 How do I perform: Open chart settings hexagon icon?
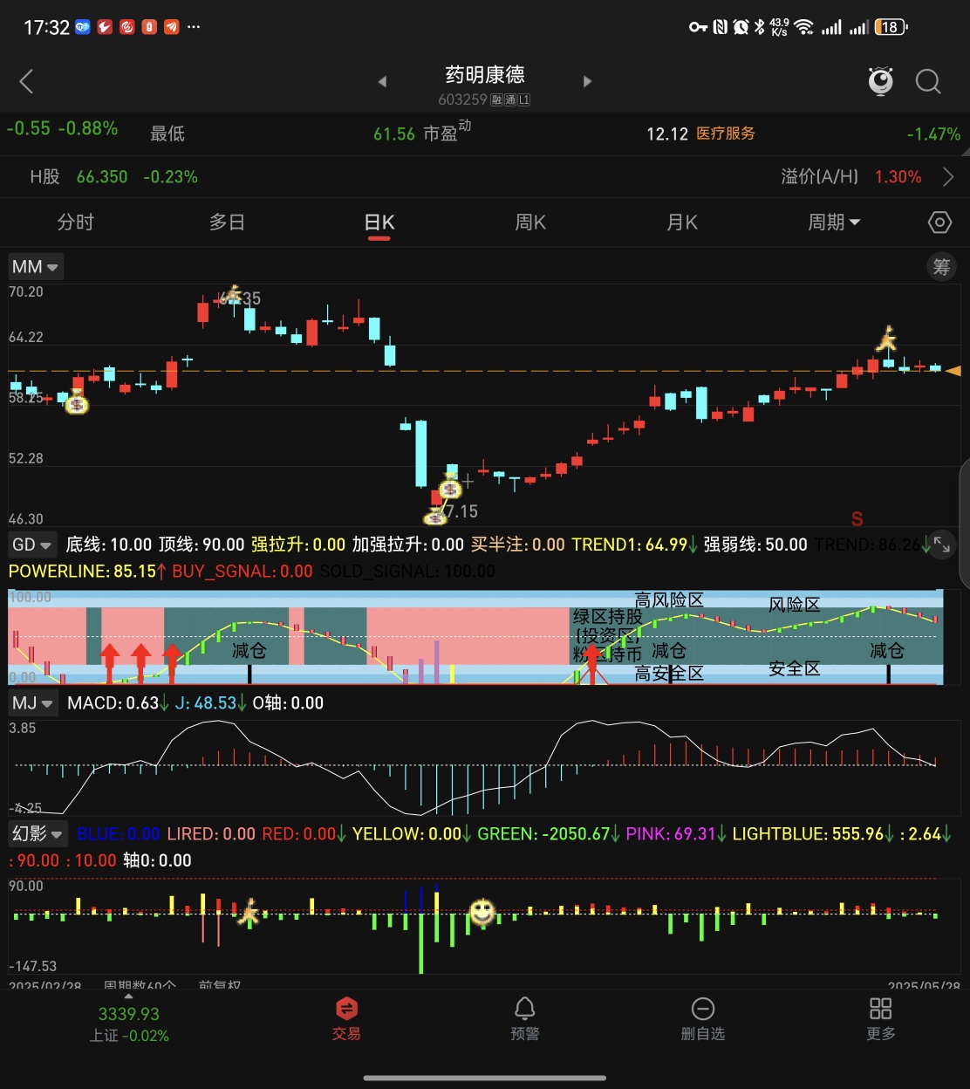pos(939,223)
